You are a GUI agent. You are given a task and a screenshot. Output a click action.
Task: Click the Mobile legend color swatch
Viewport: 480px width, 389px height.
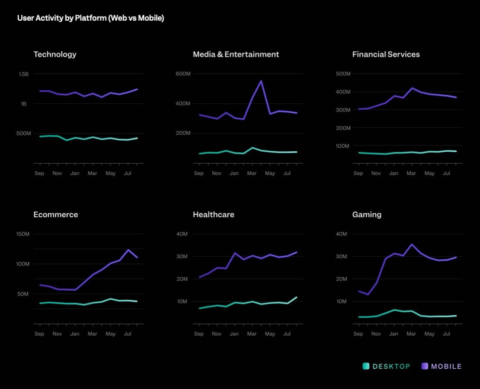point(425,366)
